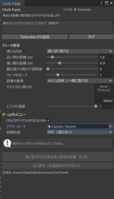Click 透けるマテリアルを生成 / 設定を反映 button
This screenshot has width=114, height=199.
tap(58, 157)
